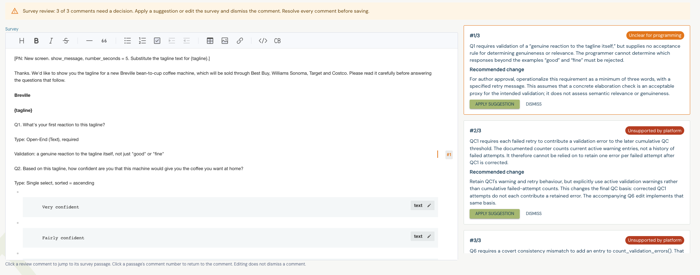Select the {tagline} placeholder text

coord(23,110)
